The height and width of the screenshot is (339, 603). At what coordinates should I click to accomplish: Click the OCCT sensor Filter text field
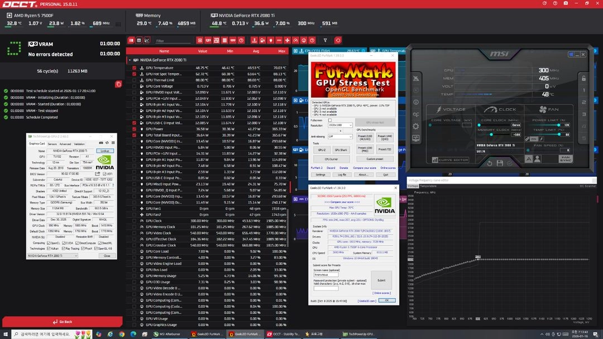[x=173, y=41]
